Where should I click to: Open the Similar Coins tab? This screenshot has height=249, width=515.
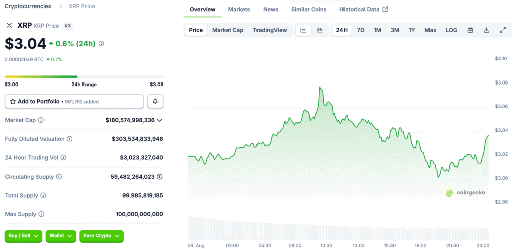pos(309,9)
